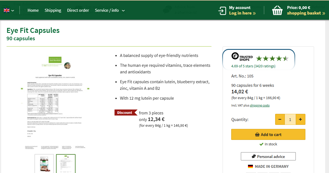Decrease quantity with the minus button
The width and height of the screenshot is (329, 173).
(280, 119)
